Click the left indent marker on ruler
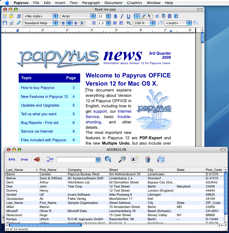This screenshot has width=229, height=233. (x=18, y=31)
